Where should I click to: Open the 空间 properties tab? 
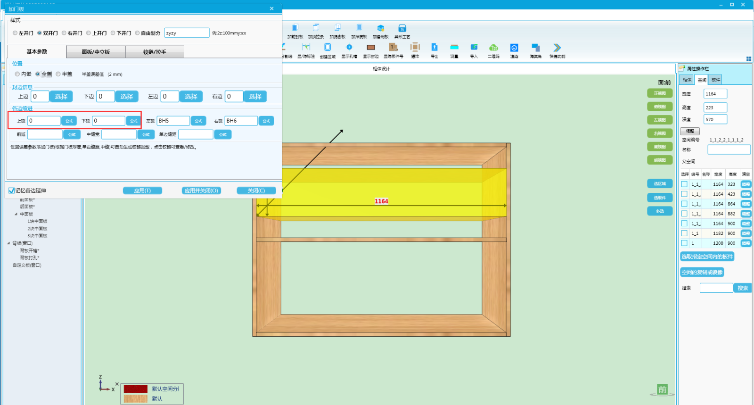tap(702, 80)
